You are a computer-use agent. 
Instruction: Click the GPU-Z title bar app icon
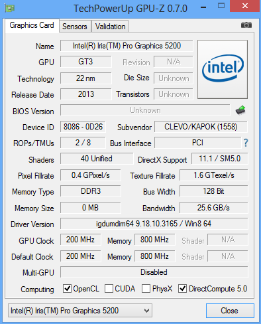9,9
